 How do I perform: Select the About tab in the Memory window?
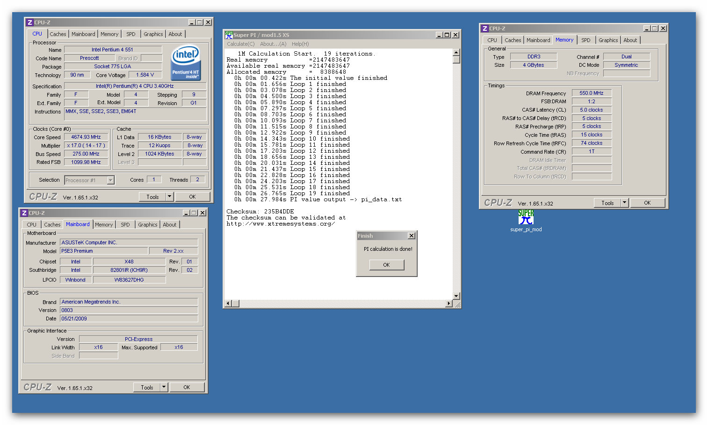tap(630, 40)
